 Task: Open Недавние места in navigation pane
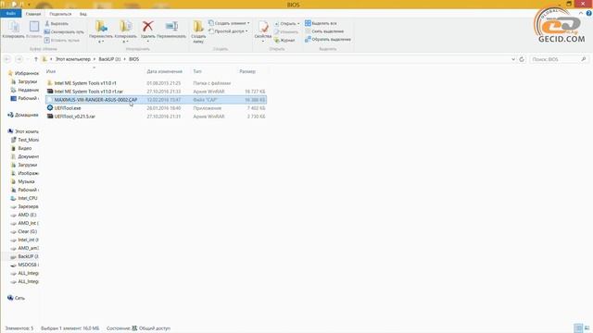pyautogui.click(x=25, y=90)
